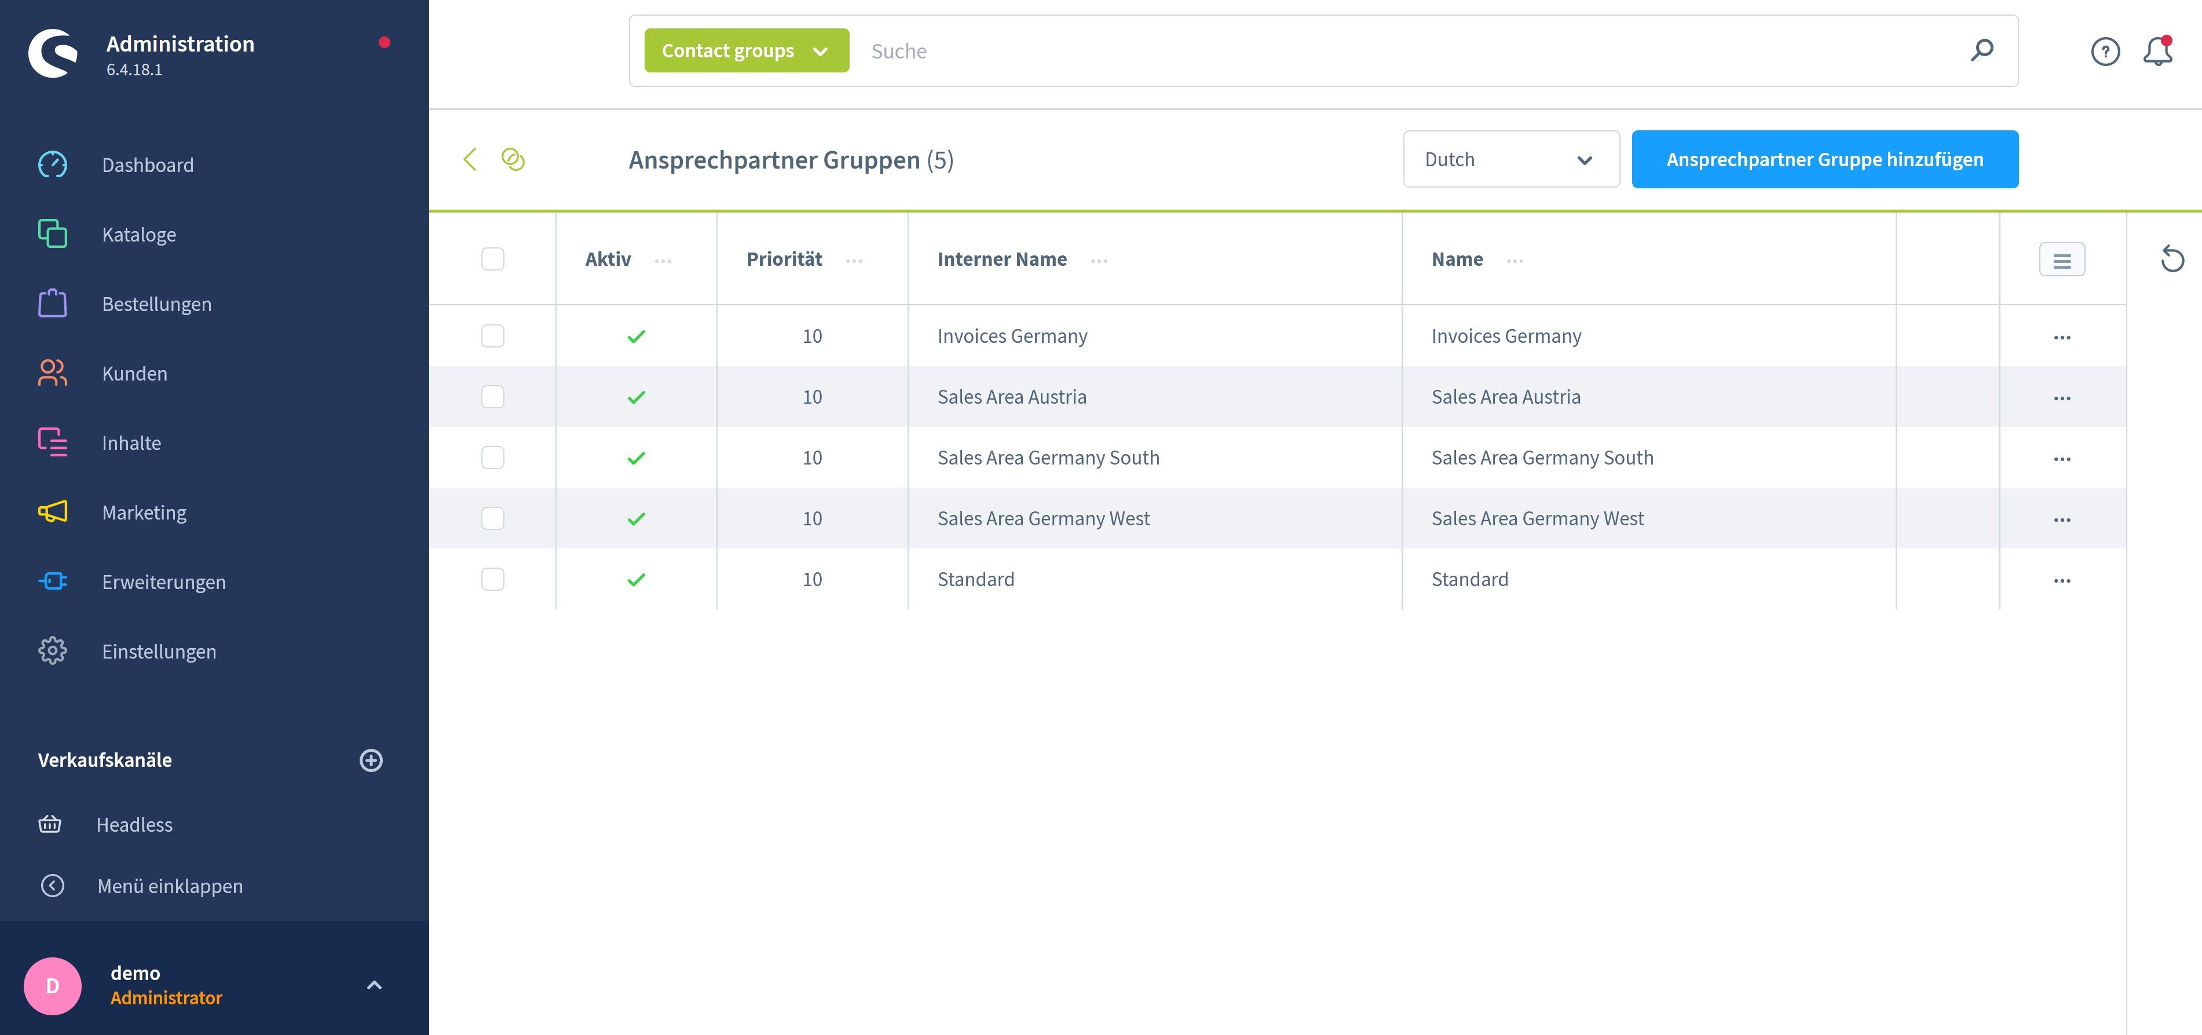
Task: Open the column settings list icon
Action: [2062, 260]
